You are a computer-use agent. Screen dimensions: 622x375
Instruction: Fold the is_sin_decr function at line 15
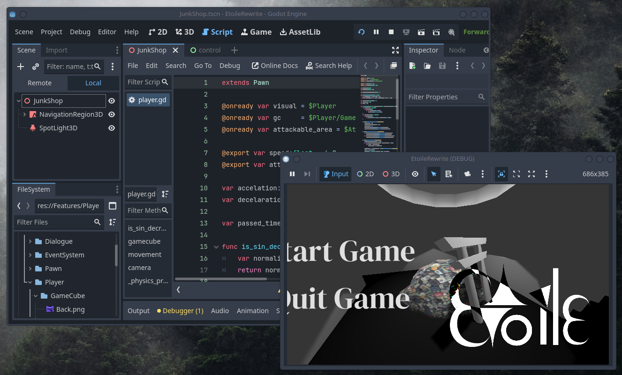[x=216, y=247]
